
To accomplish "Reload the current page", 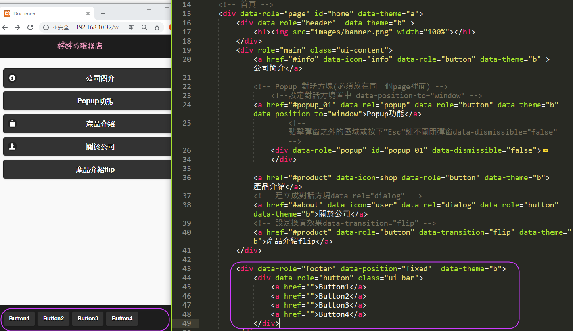I will [30, 27].
